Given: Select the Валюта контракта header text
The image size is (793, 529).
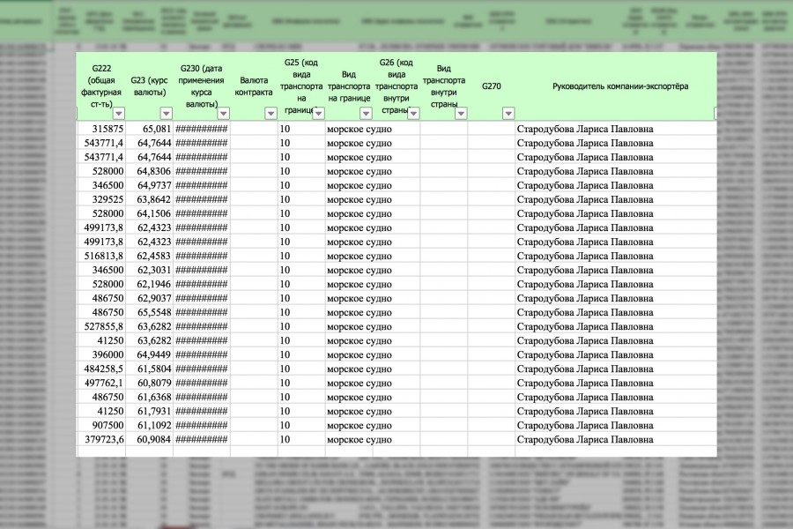Looking at the screenshot, I should click(254, 86).
